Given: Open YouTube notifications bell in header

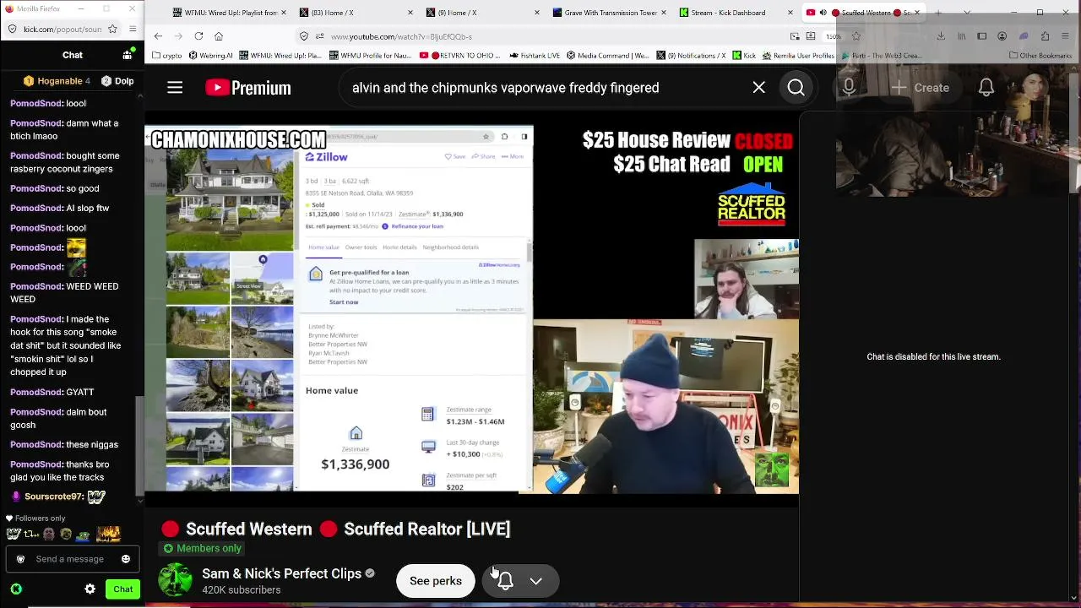Looking at the screenshot, I should click(x=986, y=88).
